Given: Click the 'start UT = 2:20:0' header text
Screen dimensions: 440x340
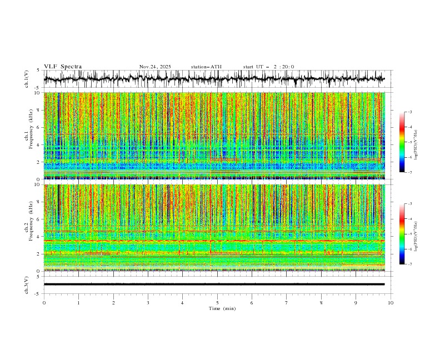Looking at the screenshot, I should coord(268,67).
